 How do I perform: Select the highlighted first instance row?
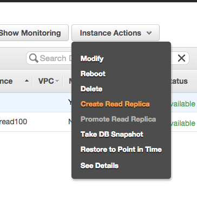98,103
